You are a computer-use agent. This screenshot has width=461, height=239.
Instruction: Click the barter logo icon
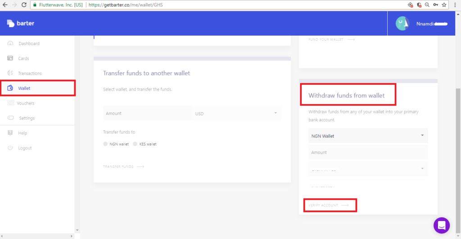[x=11, y=23]
